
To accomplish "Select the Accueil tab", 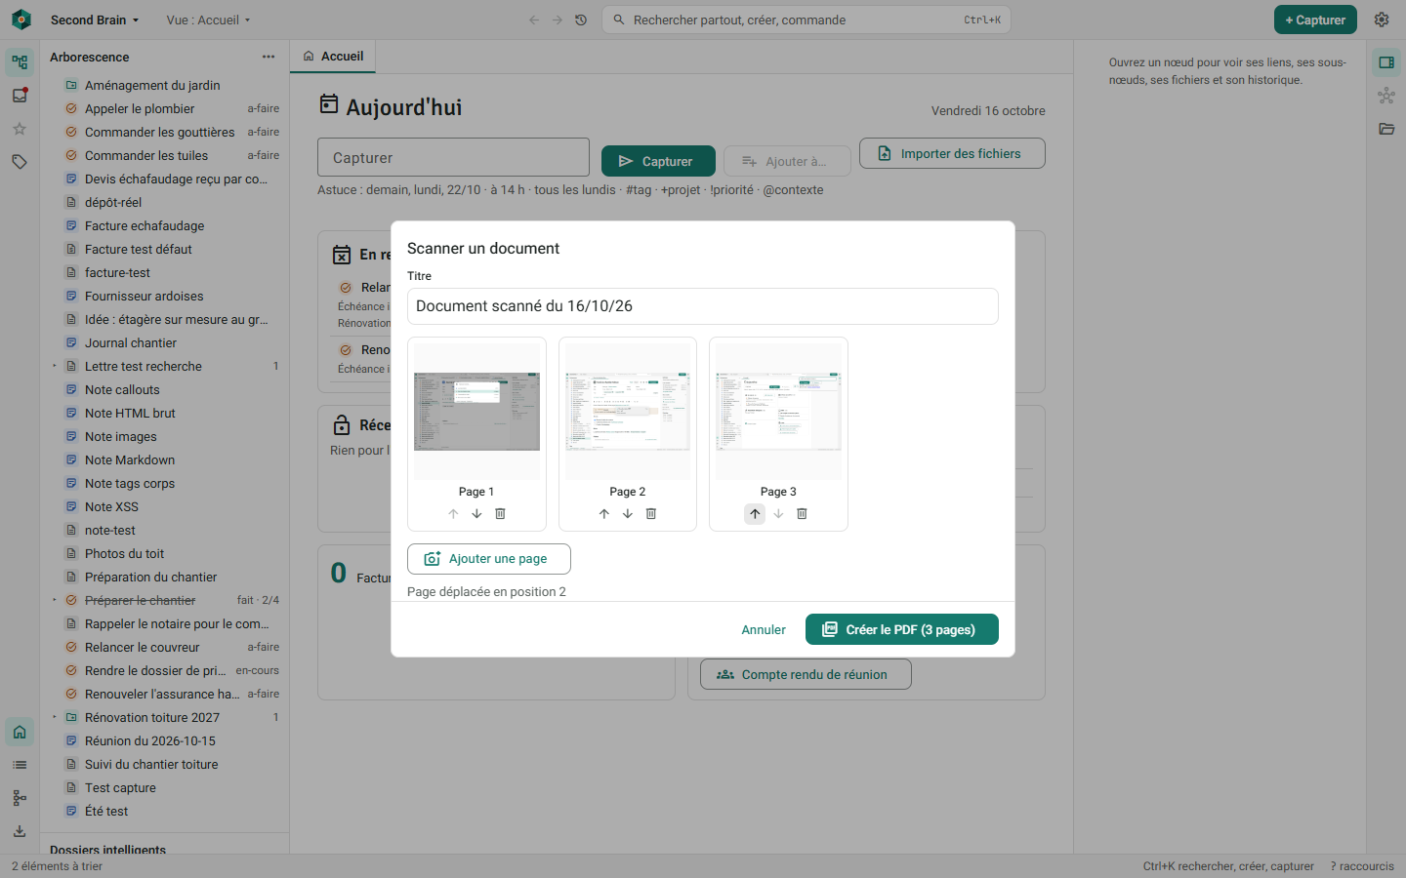I will click(333, 57).
